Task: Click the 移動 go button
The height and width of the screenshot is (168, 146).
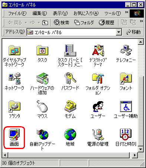Action: [133, 32]
